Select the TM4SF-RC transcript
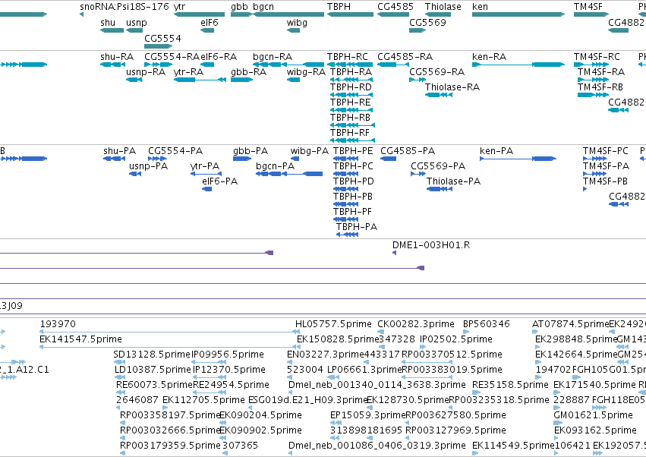646x457 pixels. point(591,65)
